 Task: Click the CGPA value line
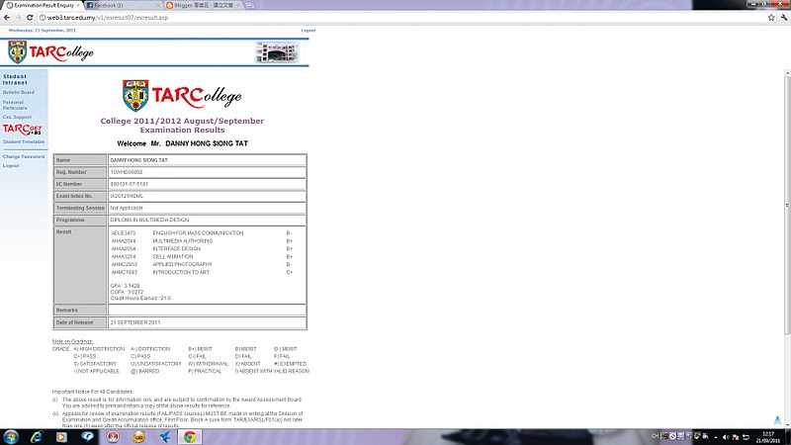click(x=127, y=292)
